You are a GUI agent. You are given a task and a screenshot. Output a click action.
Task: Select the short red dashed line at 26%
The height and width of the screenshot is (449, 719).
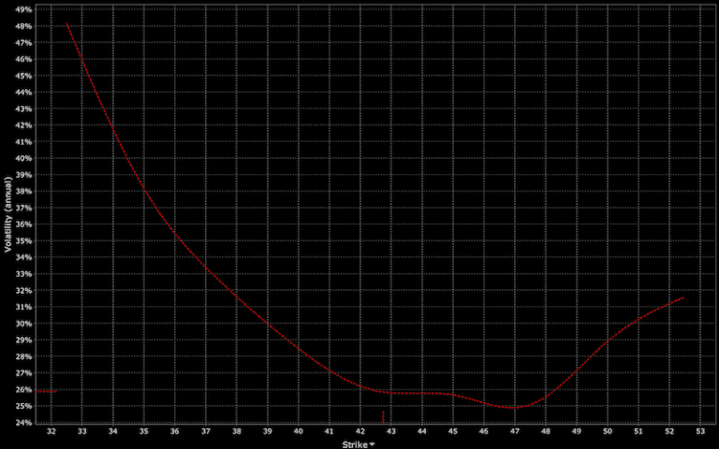46,391
